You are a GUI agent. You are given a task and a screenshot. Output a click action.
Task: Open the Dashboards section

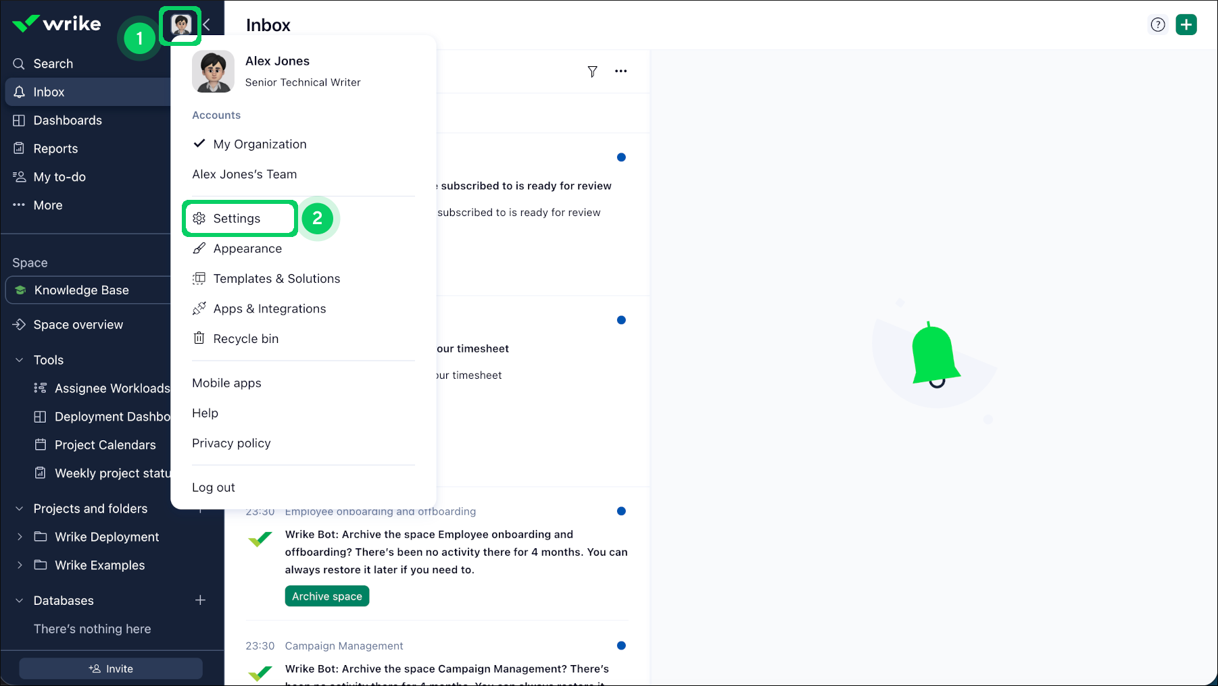click(x=68, y=120)
